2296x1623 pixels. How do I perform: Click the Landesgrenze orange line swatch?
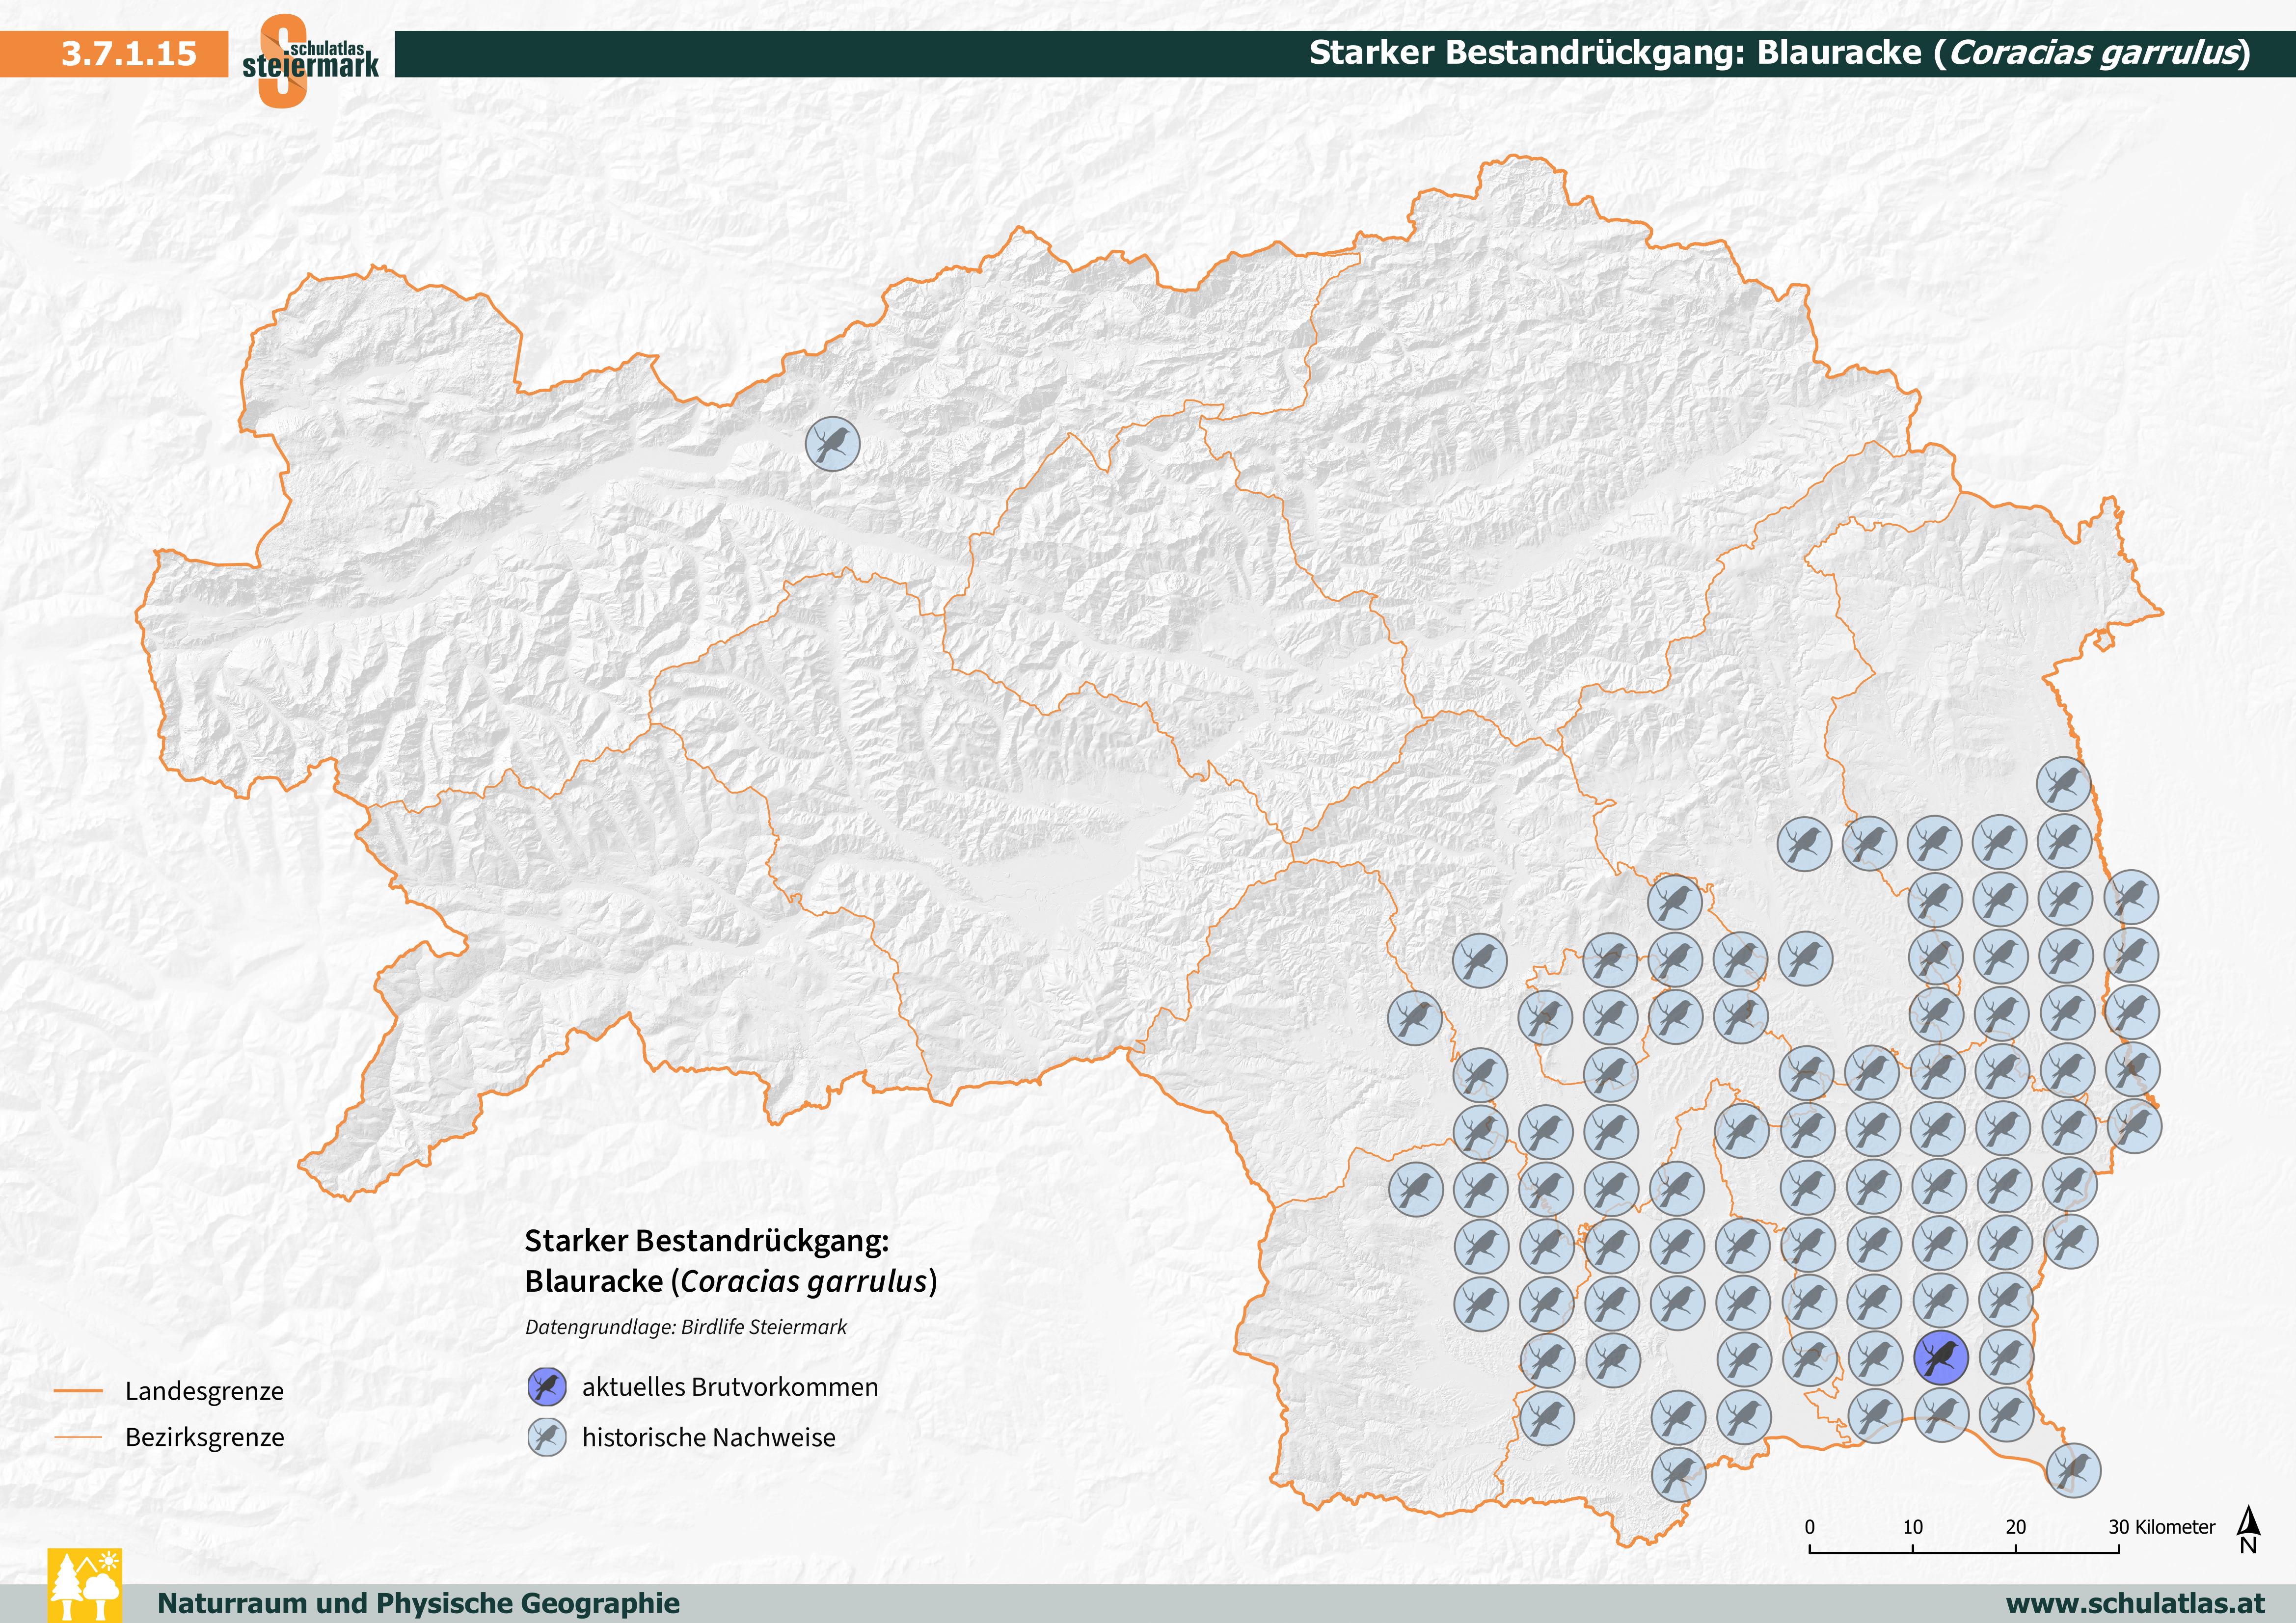pos(78,1390)
